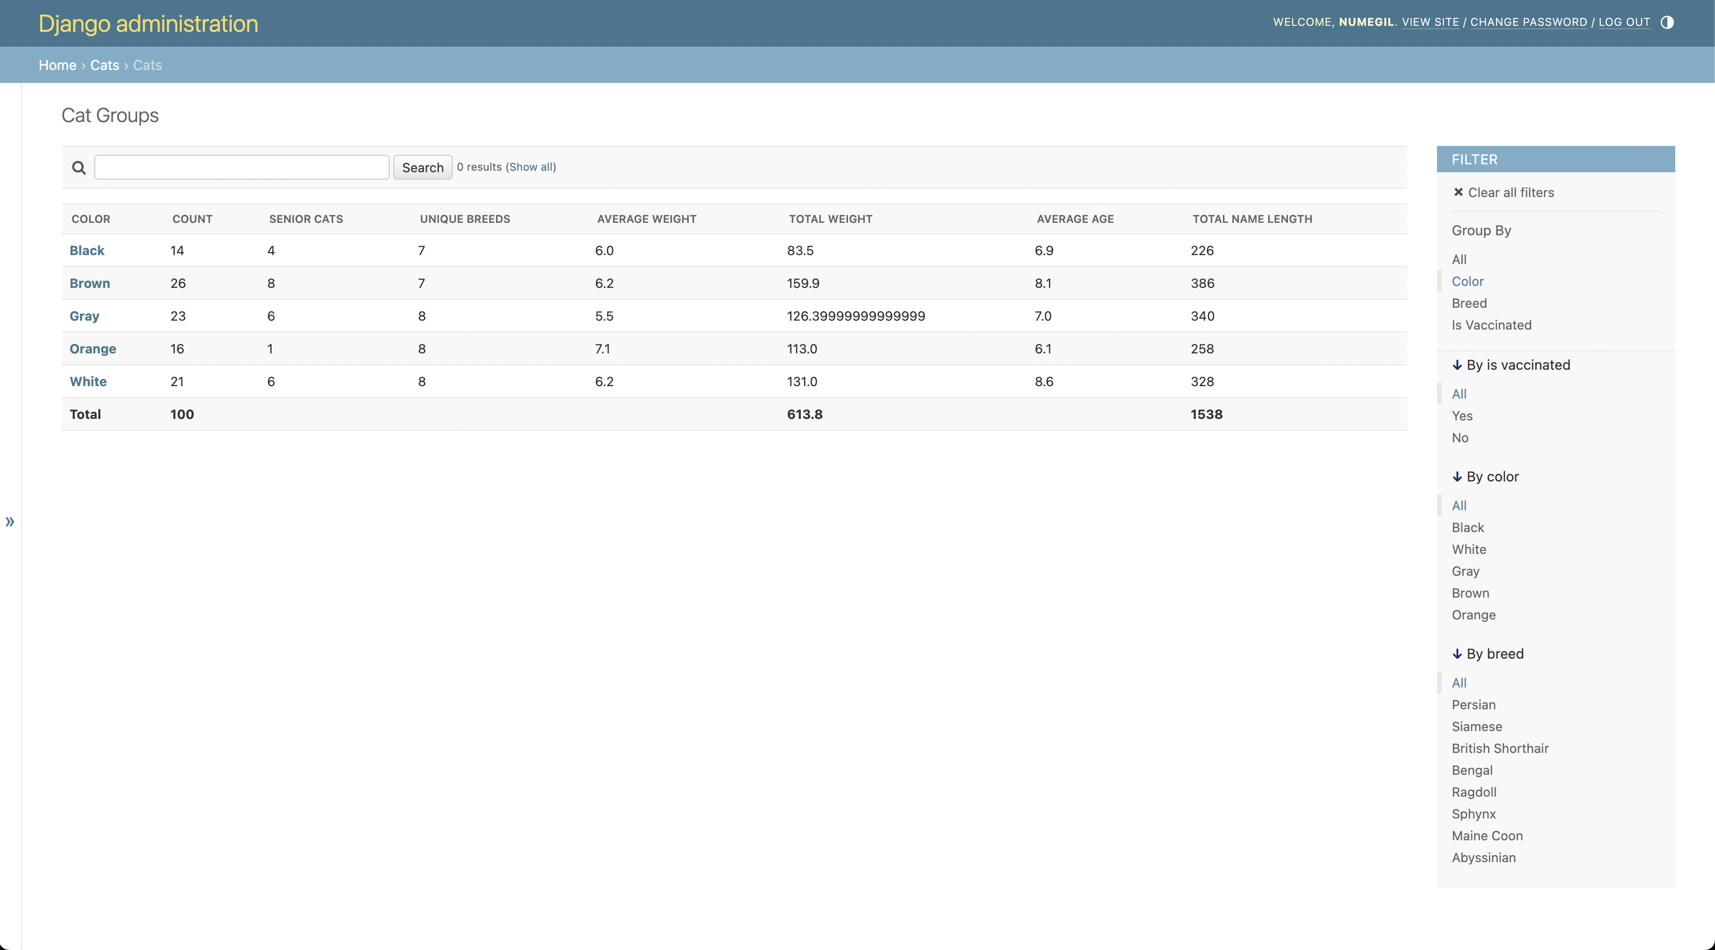Image resolution: width=1715 pixels, height=950 pixels.
Task: Select All under By is vaccinated
Action: 1459,394
